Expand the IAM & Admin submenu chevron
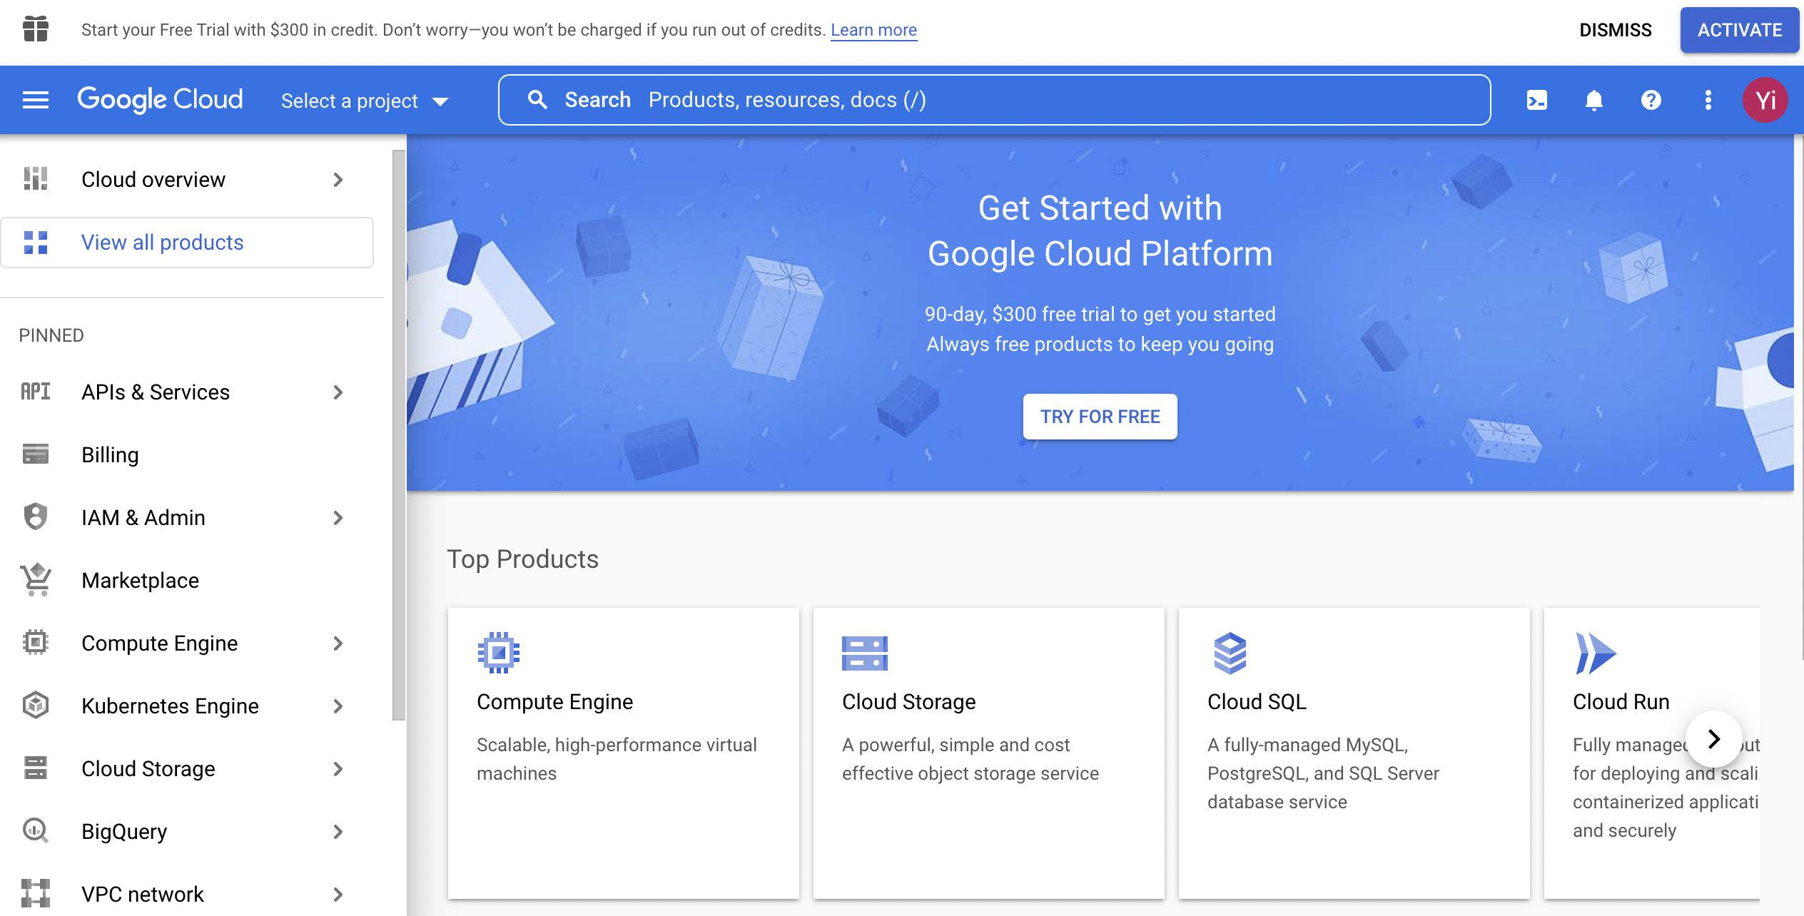Viewport: 1804px width, 916px height. [338, 518]
